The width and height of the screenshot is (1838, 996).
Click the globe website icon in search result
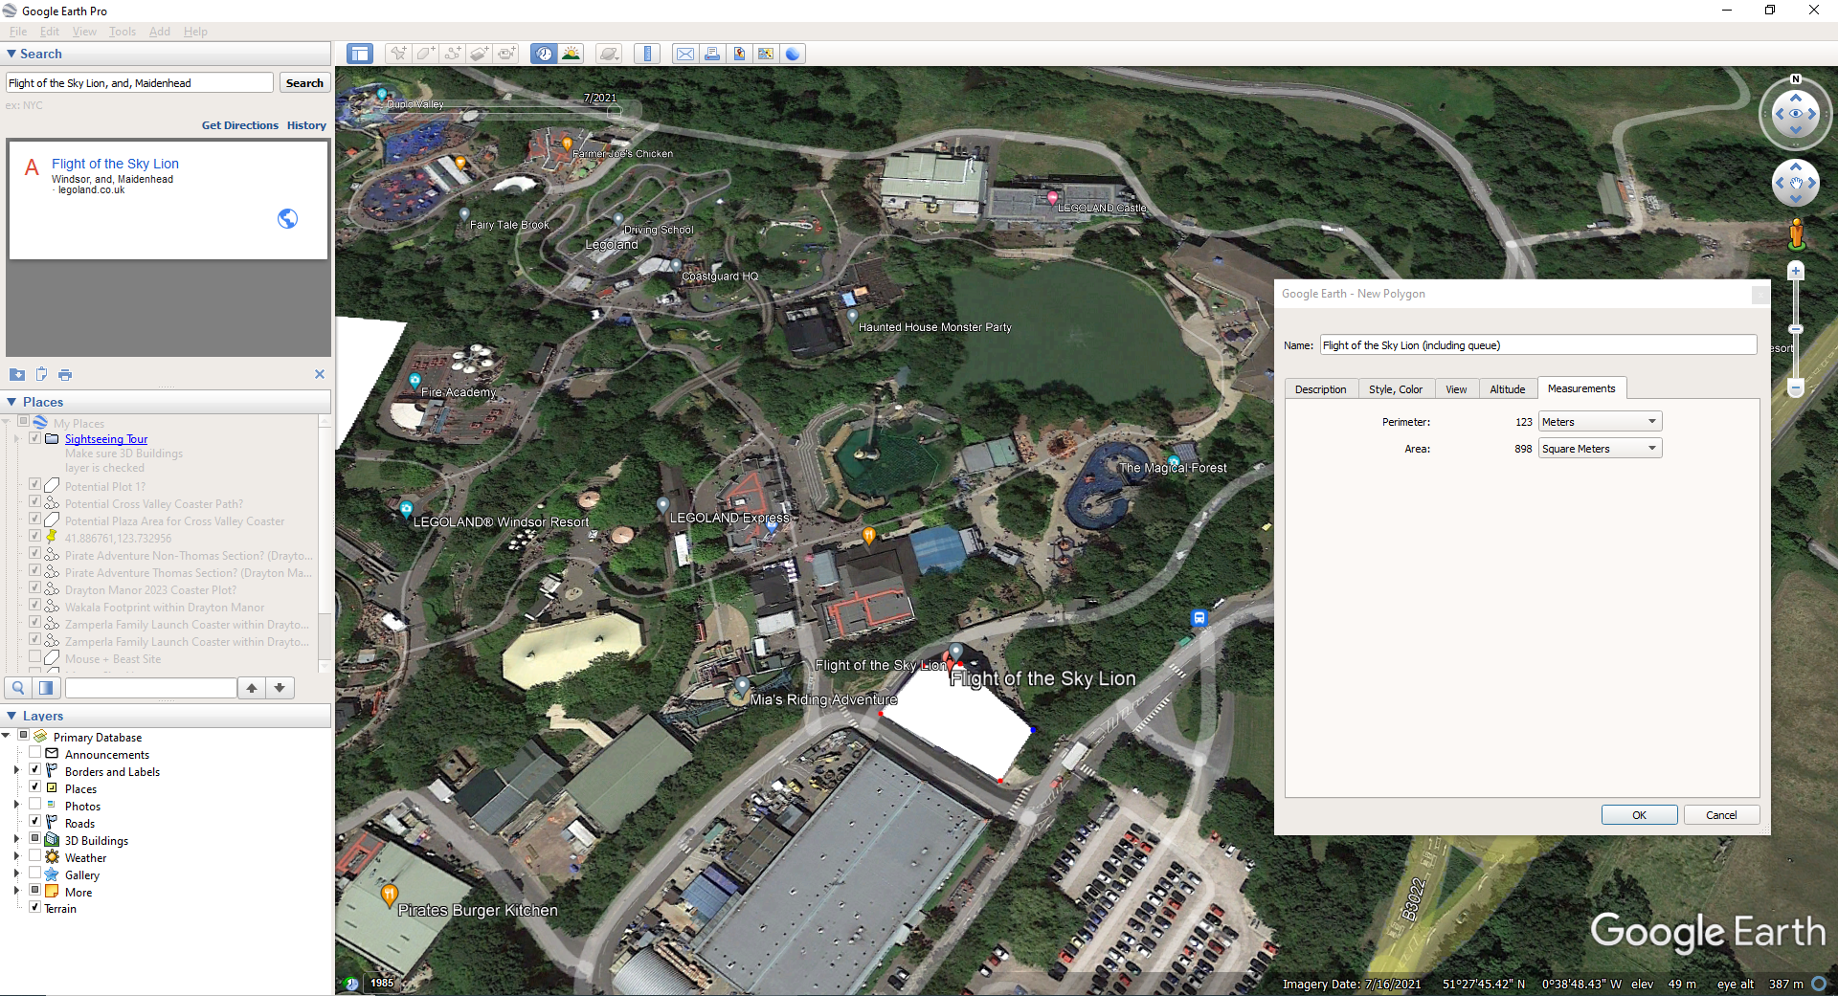[287, 218]
